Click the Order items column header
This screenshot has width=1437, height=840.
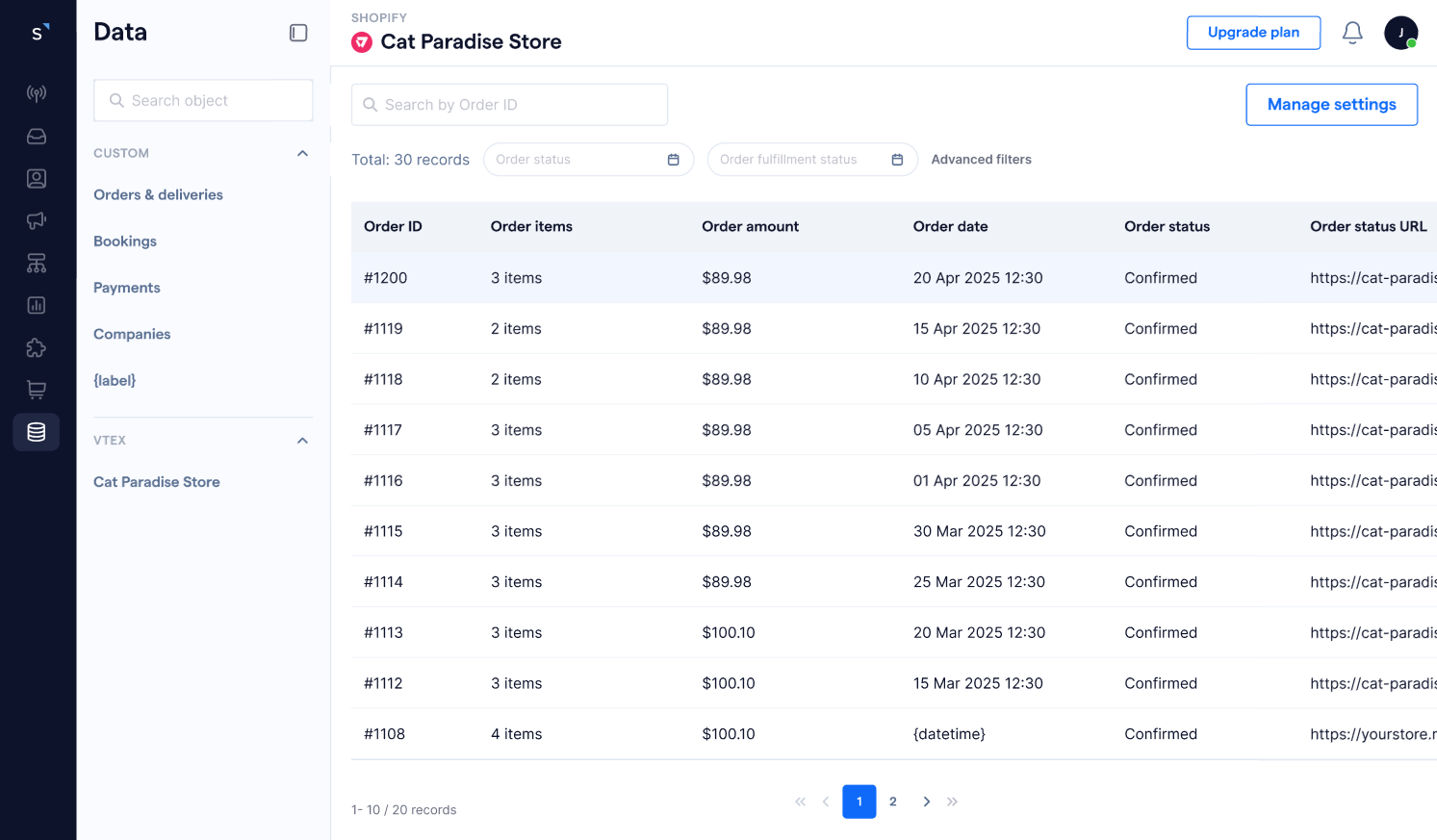(x=531, y=226)
